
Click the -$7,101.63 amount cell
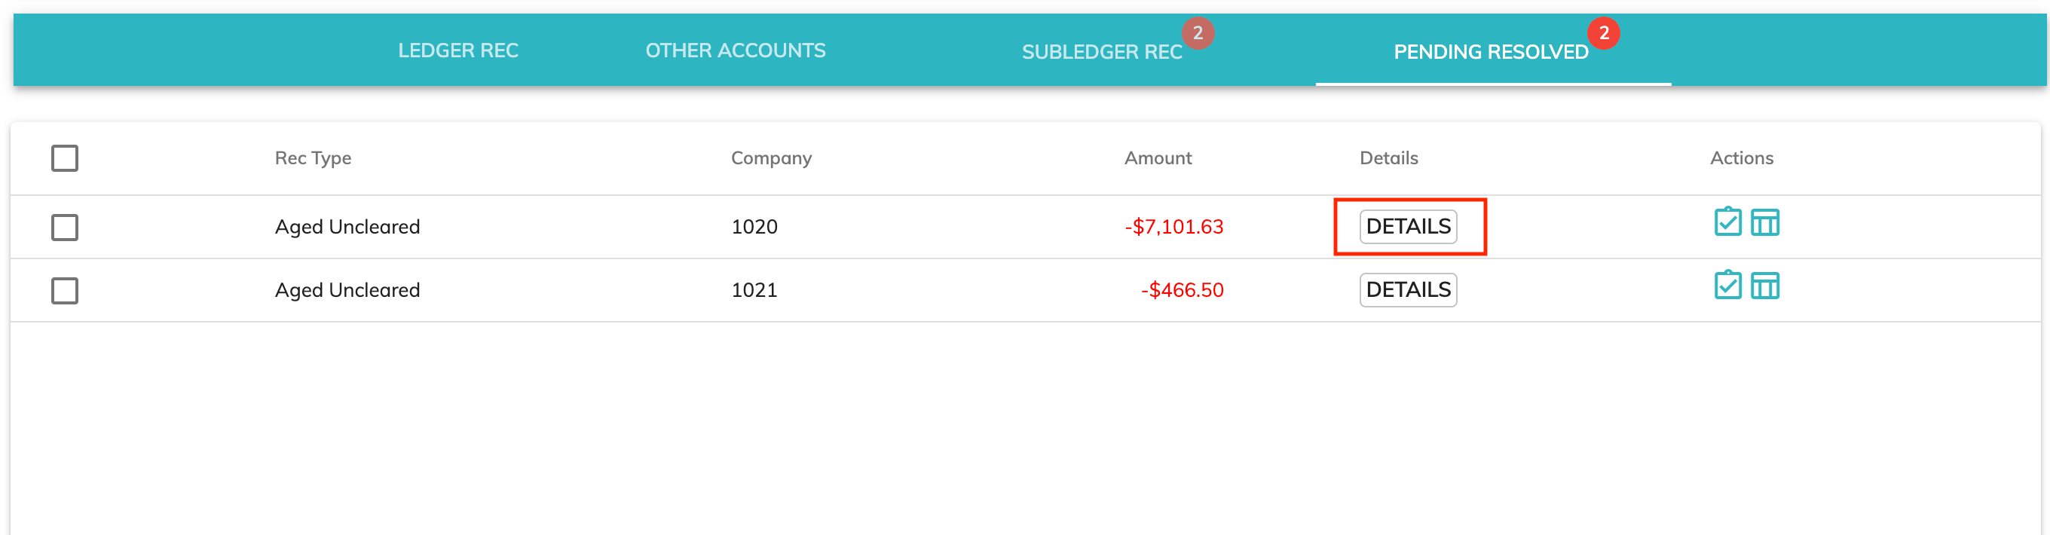(x=1173, y=227)
